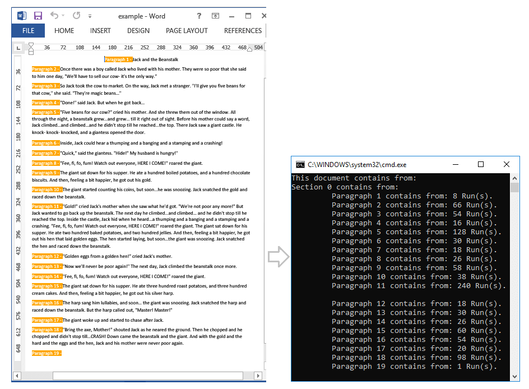Switch to the INSERT ribbon tab

(x=100, y=31)
